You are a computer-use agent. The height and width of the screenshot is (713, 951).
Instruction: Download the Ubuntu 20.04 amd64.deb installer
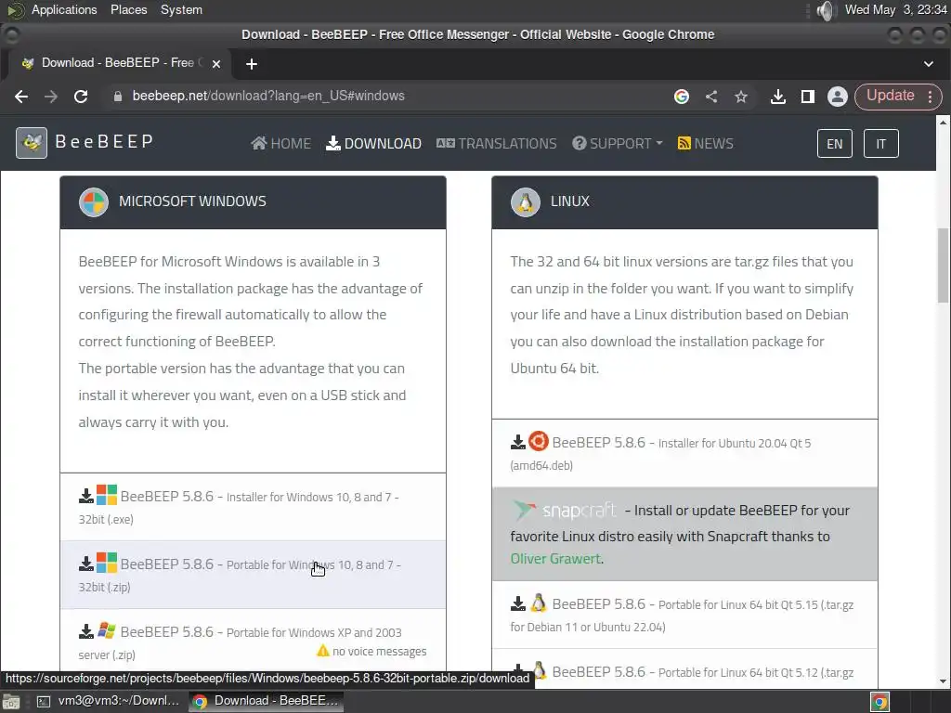click(684, 453)
